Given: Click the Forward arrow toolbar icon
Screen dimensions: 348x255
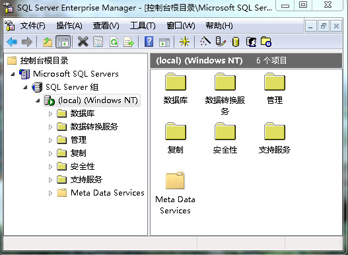Looking at the screenshot, I should click(27, 42).
